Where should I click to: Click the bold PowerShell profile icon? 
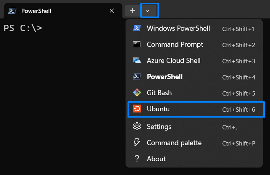click(137, 77)
